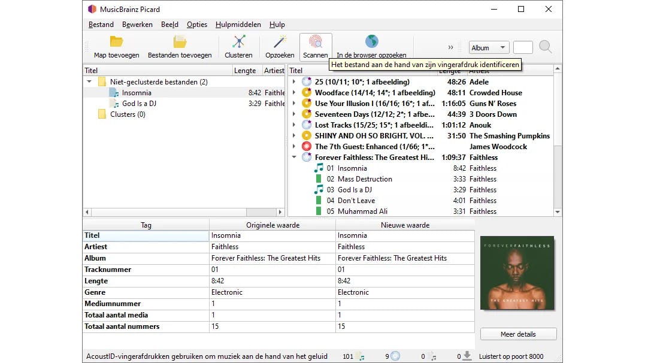Click the magnifying glass search icon
This screenshot has width=645, height=363.
coord(545,47)
